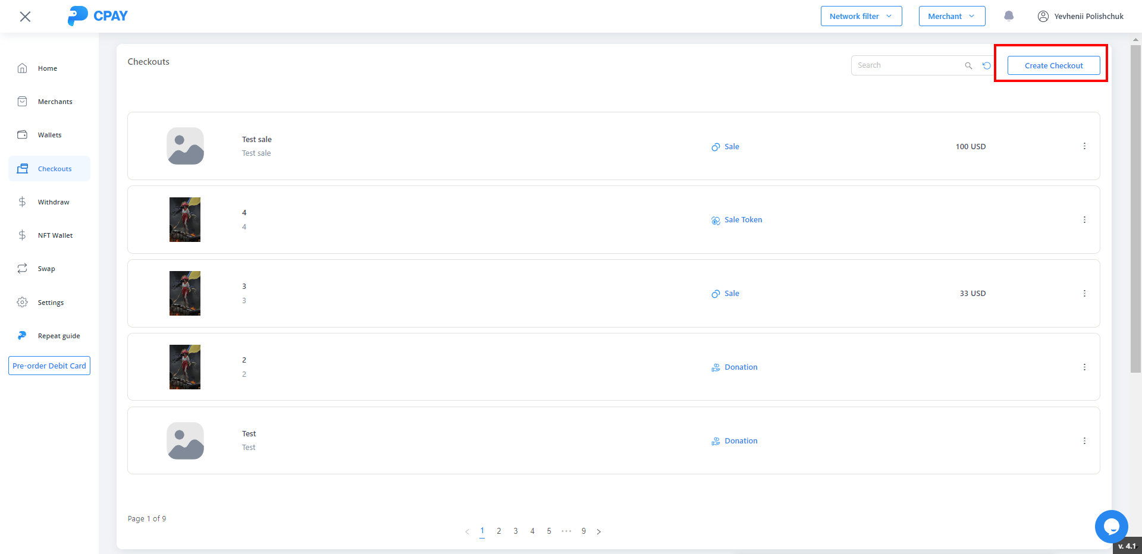Click the Pre-order Debit Card button
Screen dimensions: 1142x554
pos(49,366)
